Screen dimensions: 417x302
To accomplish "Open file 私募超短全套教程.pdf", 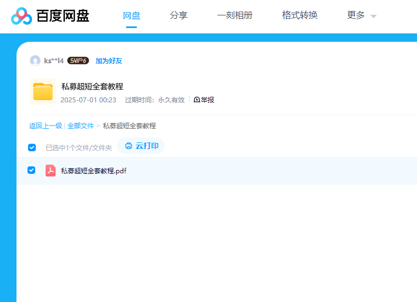I will tap(94, 171).
